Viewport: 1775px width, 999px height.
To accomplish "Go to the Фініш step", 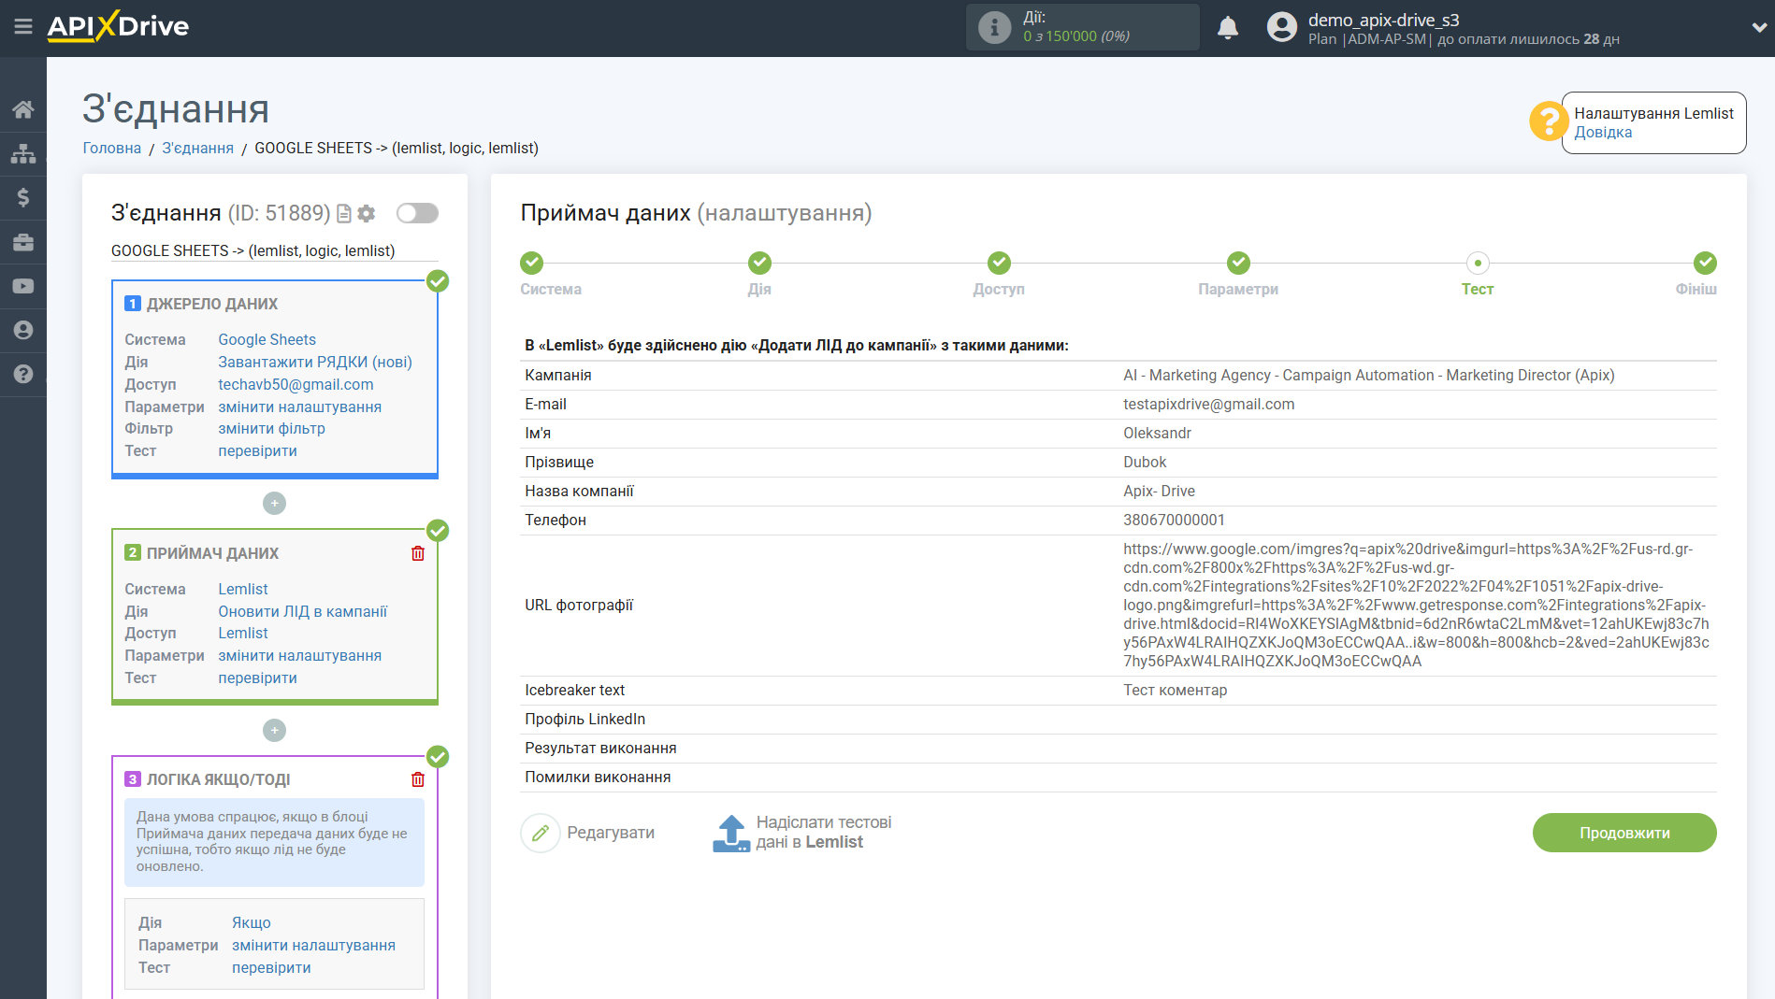I will click(x=1705, y=263).
